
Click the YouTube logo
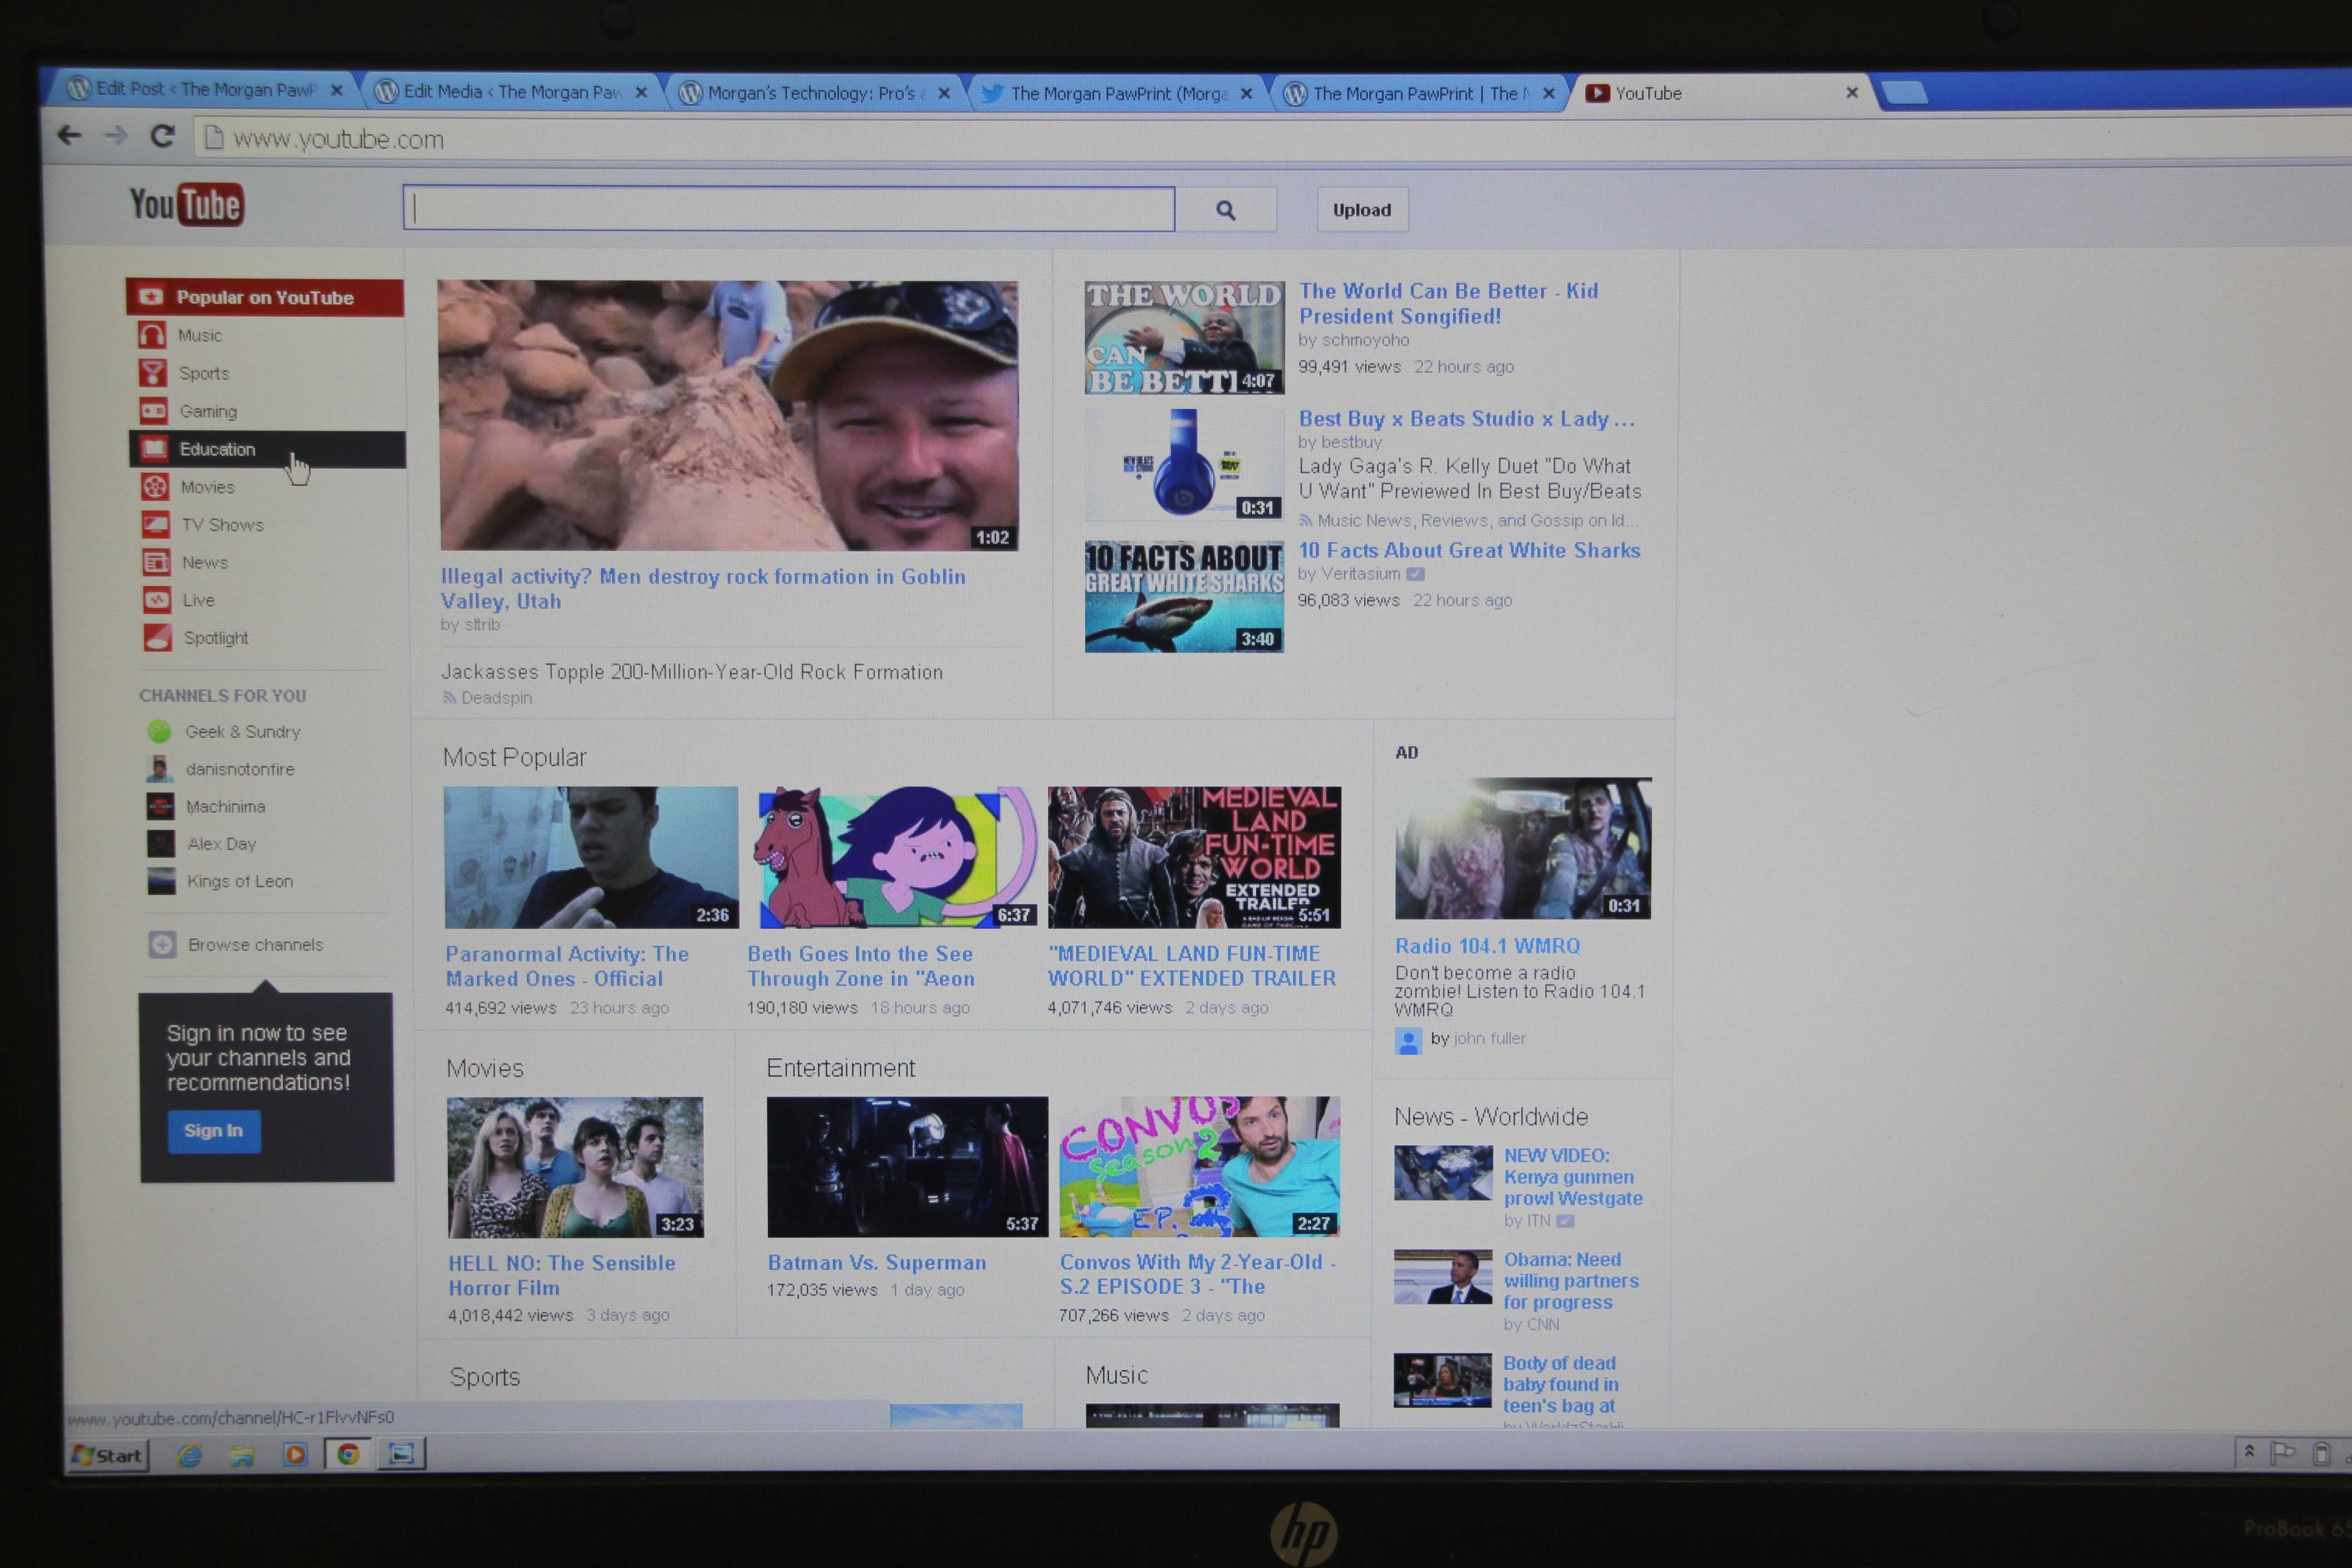[187, 204]
